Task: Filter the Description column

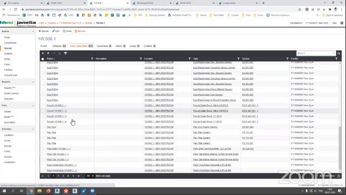Action: 141,58
